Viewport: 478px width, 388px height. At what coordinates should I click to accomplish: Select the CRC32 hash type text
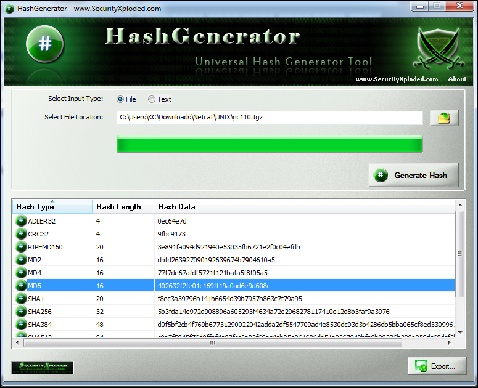[38, 234]
